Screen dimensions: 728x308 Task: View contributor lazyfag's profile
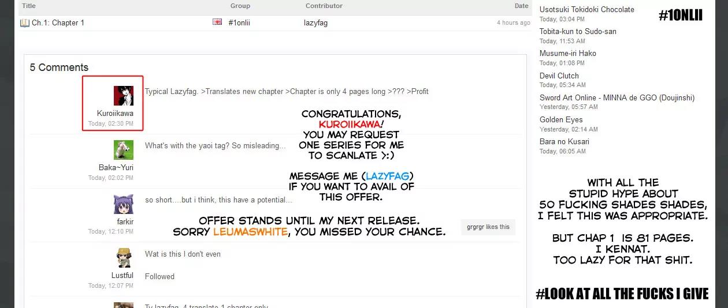[x=315, y=23]
